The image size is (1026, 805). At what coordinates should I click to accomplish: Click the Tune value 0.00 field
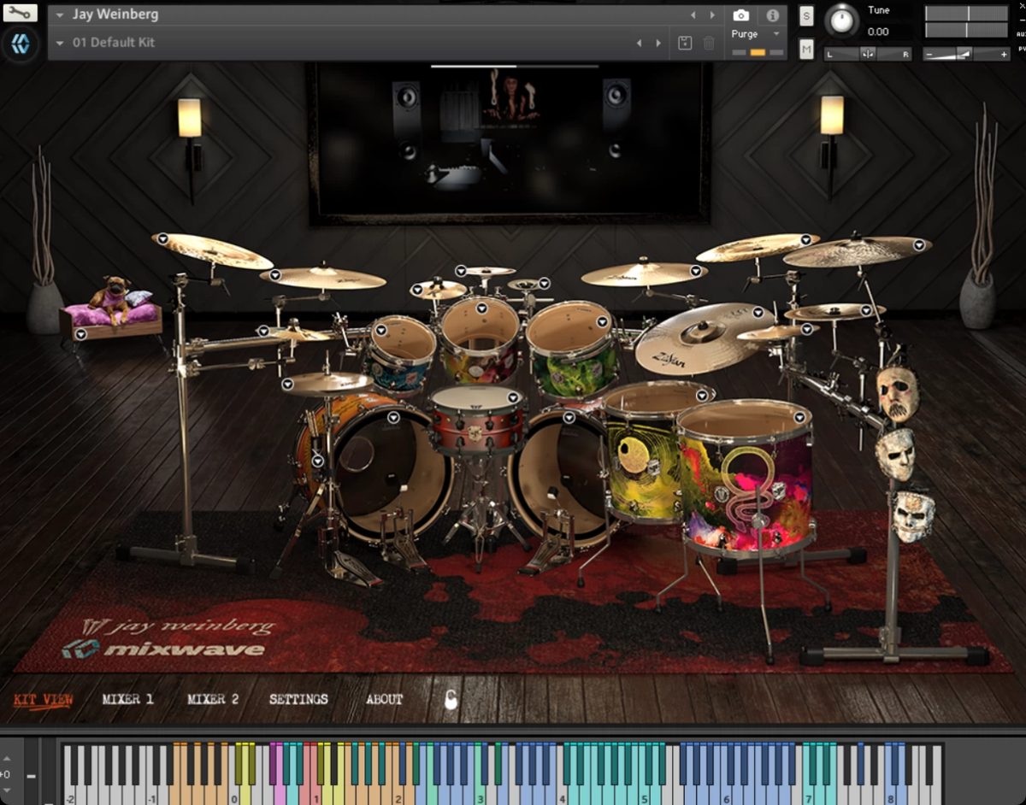pos(878,32)
